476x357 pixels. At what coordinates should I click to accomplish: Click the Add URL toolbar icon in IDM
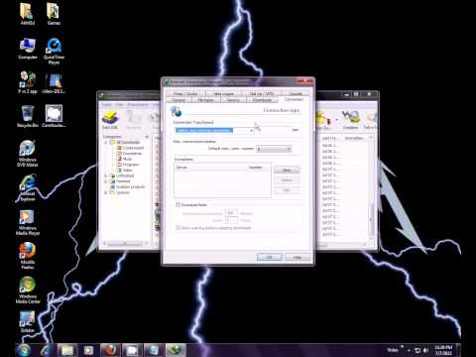coord(110,120)
